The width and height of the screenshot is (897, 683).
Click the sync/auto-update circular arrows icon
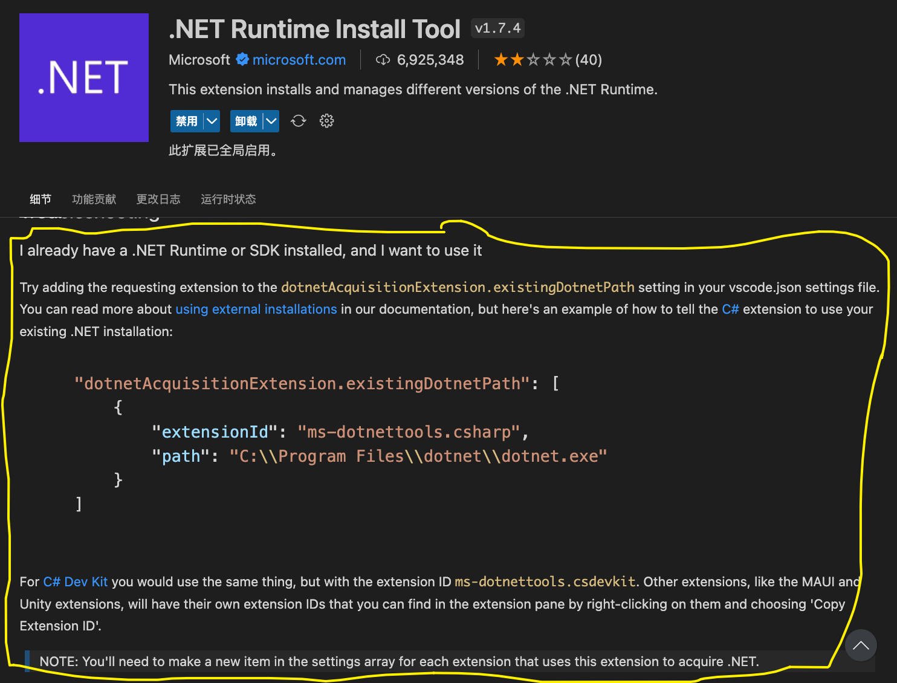299,121
